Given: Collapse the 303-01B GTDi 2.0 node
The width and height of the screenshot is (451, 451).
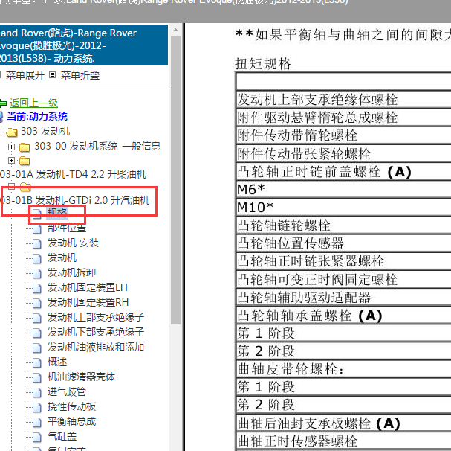Looking at the screenshot, I should click(11, 187).
